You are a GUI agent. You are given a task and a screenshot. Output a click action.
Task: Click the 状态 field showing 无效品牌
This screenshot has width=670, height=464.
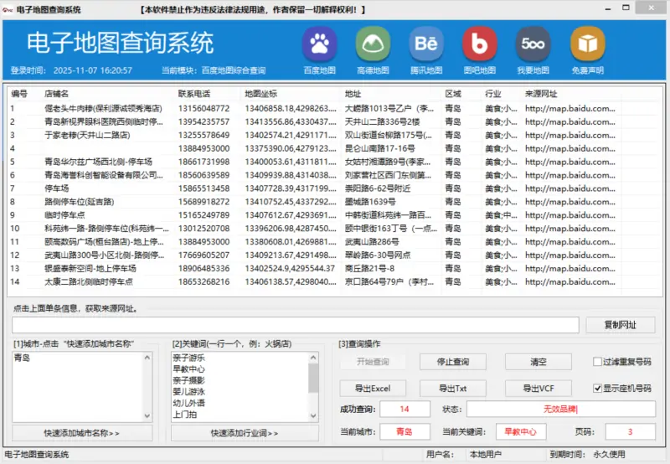click(x=561, y=410)
